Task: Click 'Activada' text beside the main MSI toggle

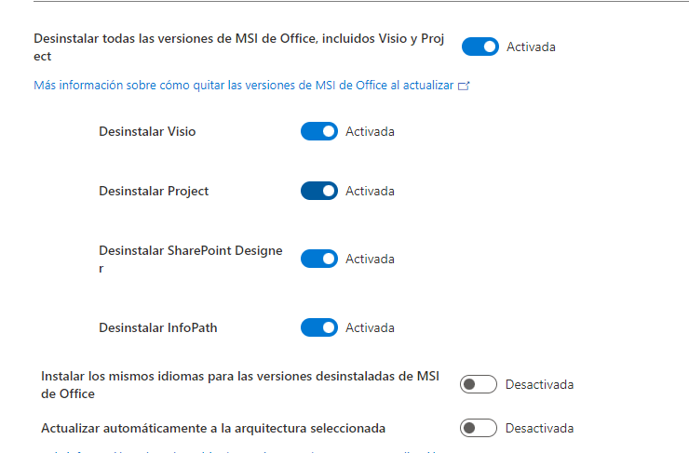Action: [531, 47]
